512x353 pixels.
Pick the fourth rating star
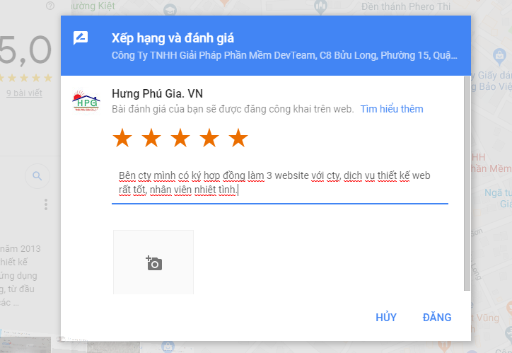[x=209, y=138]
